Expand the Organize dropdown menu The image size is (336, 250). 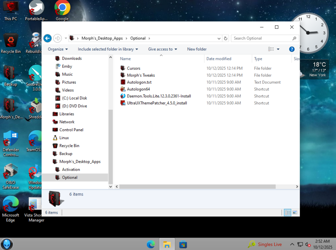pyautogui.click(x=58, y=49)
